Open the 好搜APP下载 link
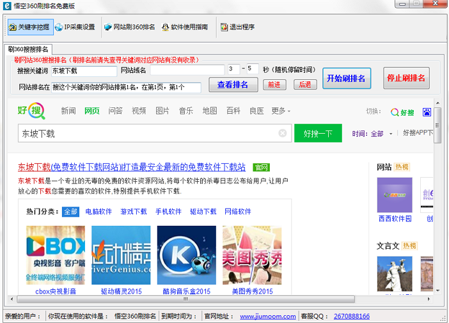 [x=418, y=133]
